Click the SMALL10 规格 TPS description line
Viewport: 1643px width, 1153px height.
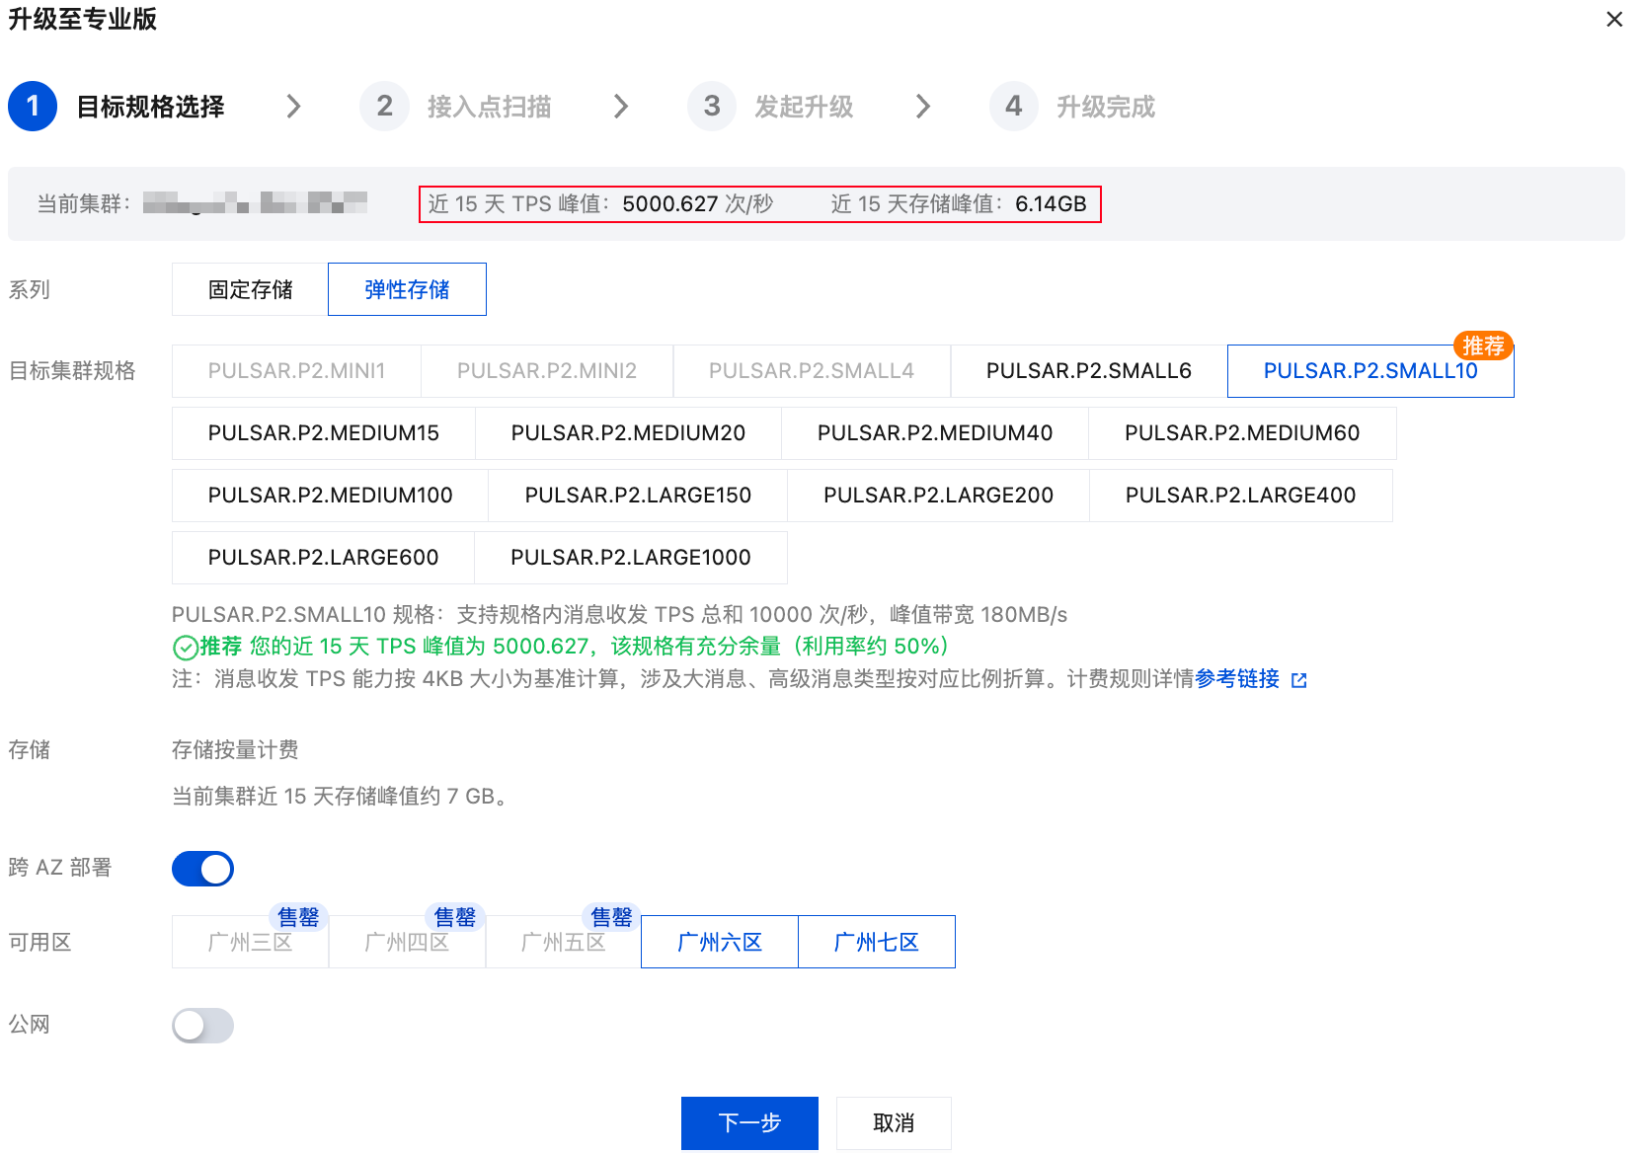click(x=619, y=615)
